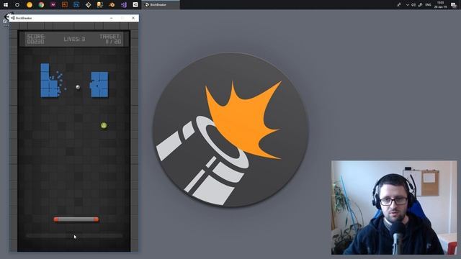Screen dimensions: 461x259
Task: Open Google Chrome from the taskbar
Action: point(41,5)
